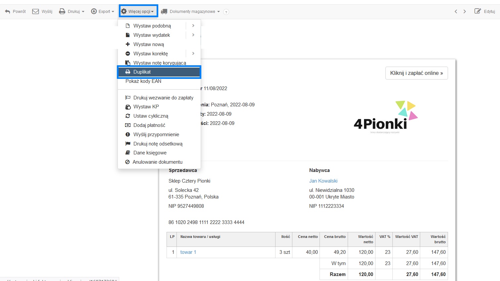The width and height of the screenshot is (500, 281).
Task: Expand the Wystaw podobną submenu arrow
Action: pos(193,26)
